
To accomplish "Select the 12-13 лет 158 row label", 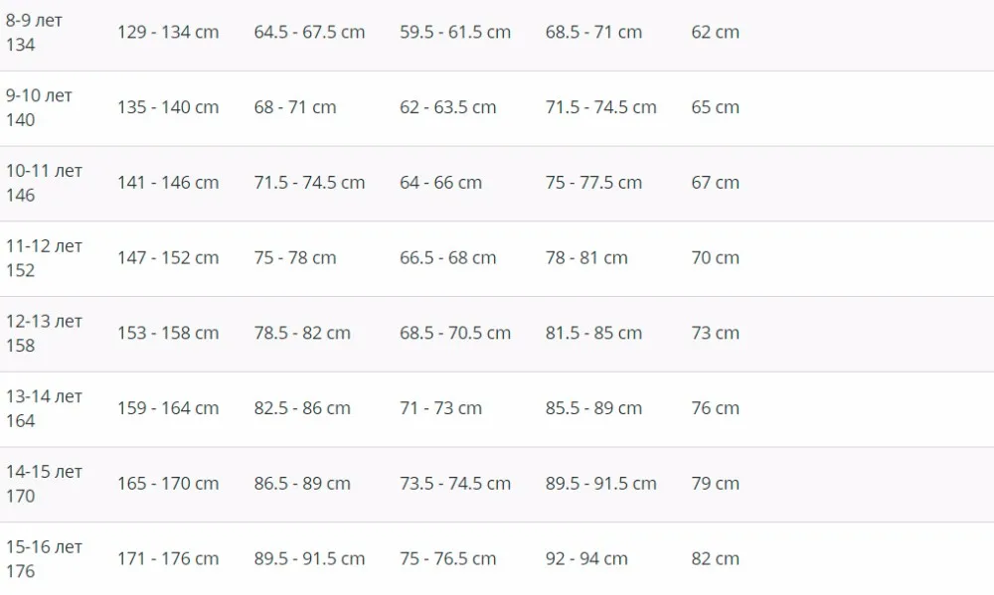I will point(44,334).
